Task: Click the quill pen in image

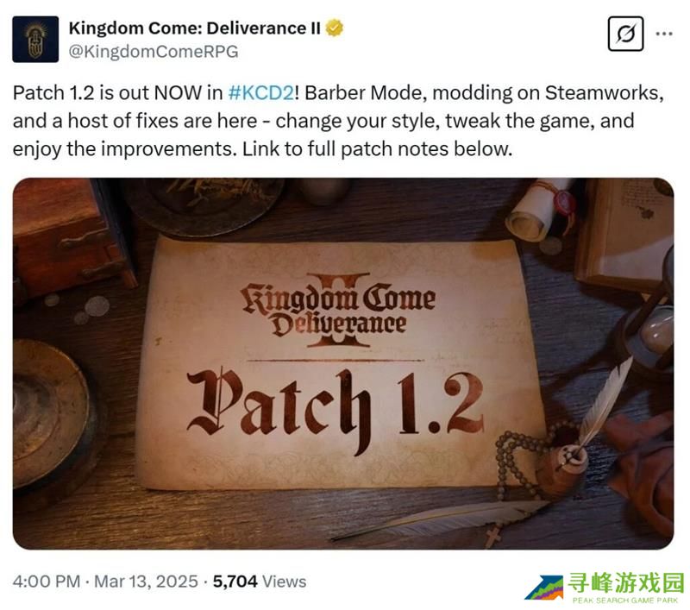Action: pyautogui.click(x=604, y=405)
